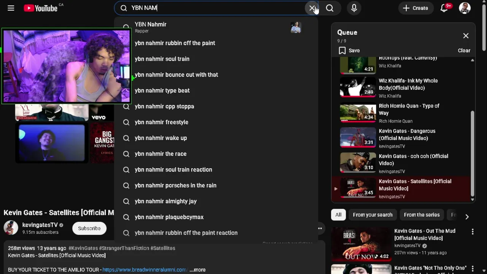Screen dimensions: 487x274
Task: Click YBN Nahmir artist thumbnail in suggestions
Action: click(x=296, y=27)
